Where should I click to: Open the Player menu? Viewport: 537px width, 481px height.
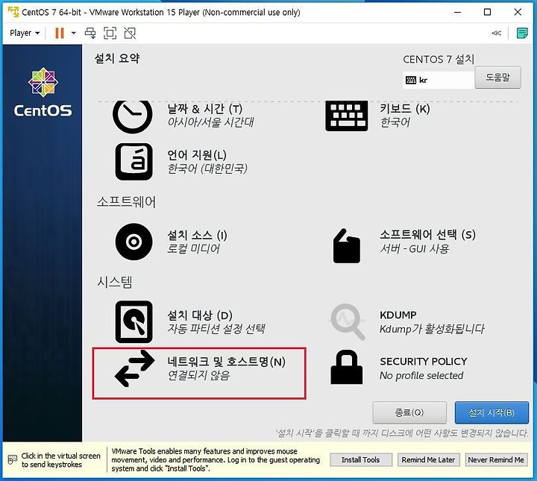tap(25, 34)
